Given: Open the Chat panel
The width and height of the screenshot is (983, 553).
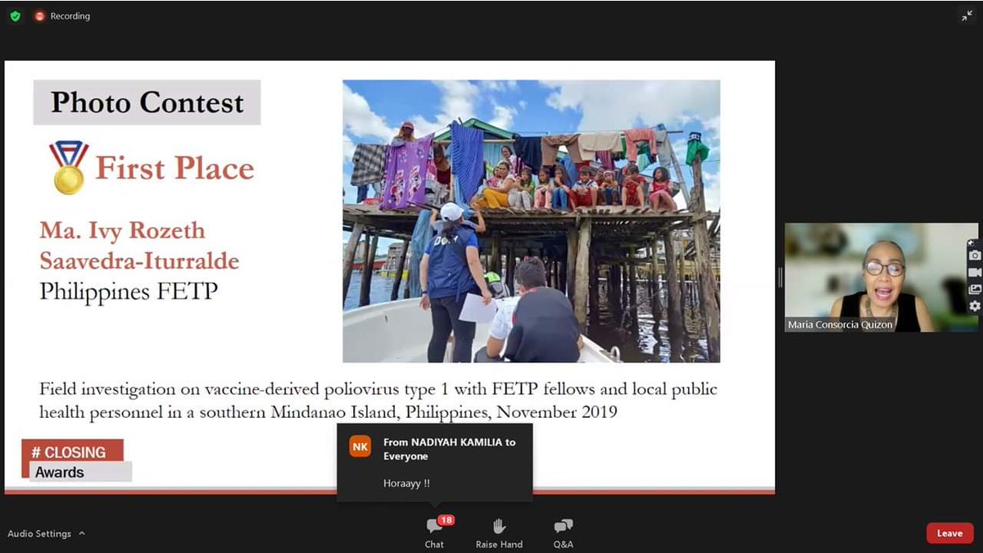Looking at the screenshot, I should 435,533.
